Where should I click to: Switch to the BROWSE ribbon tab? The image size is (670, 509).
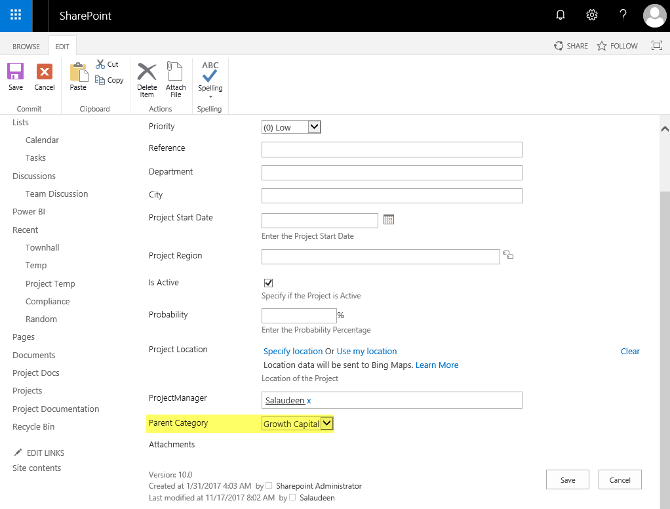[x=26, y=47]
